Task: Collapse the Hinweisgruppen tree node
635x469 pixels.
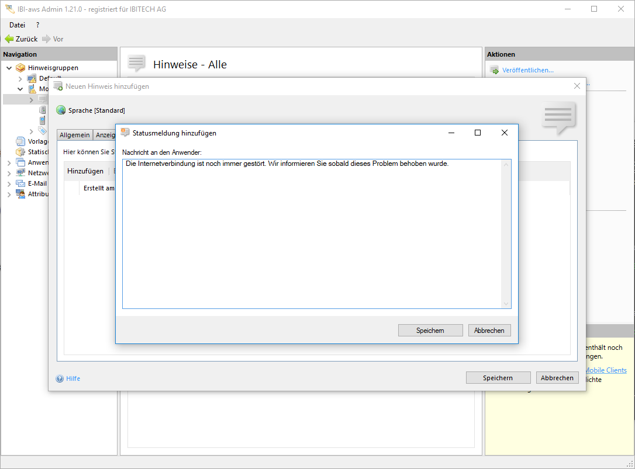Action: pyautogui.click(x=9, y=68)
